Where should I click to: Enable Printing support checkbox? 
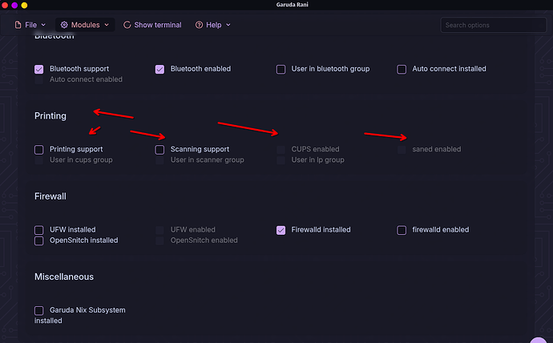click(x=39, y=150)
